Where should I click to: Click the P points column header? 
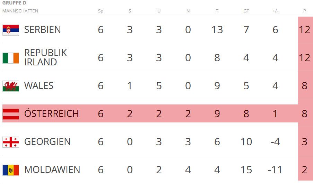304,11
